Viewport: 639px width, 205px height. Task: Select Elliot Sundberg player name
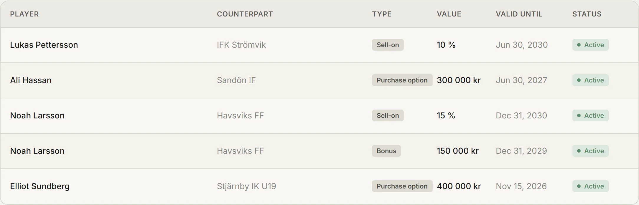40,186
